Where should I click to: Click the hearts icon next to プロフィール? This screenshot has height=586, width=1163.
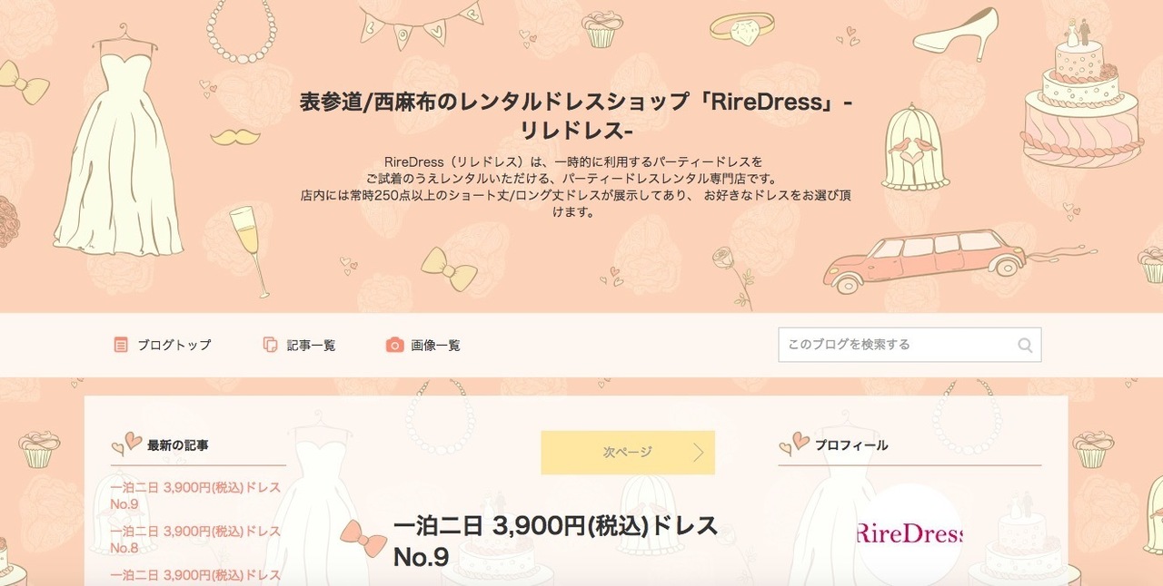tap(793, 444)
